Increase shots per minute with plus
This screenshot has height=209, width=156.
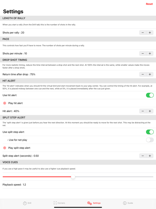coord(150,53)
